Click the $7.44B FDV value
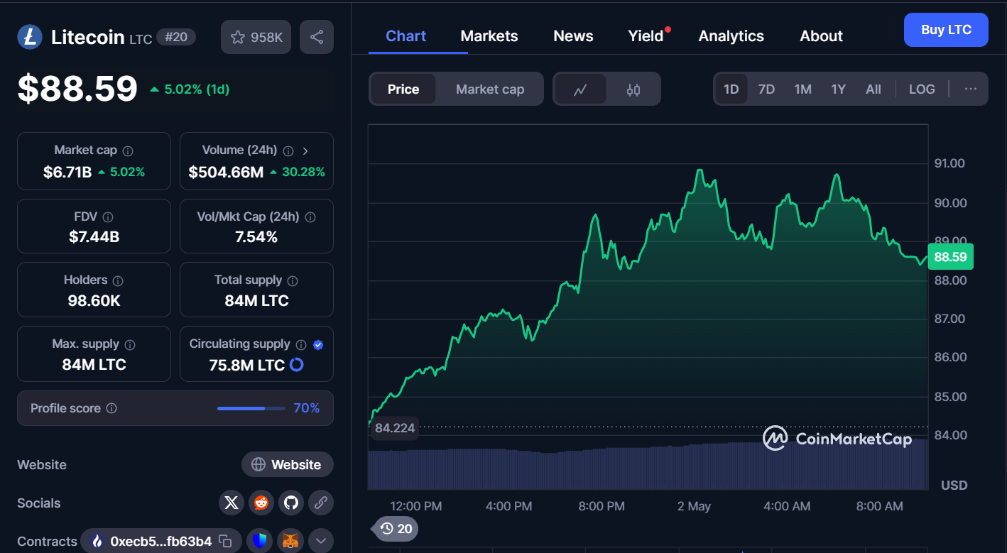Viewport: 1007px width, 553px height. 94,237
